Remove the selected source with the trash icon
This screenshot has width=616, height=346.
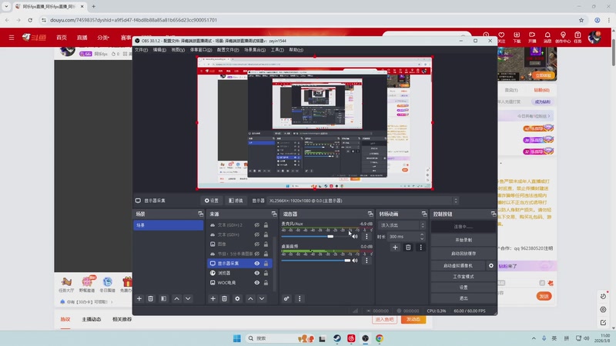(224, 298)
